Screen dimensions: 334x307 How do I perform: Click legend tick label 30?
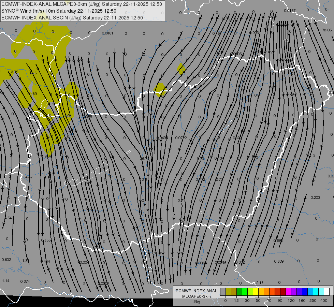point(247,301)
